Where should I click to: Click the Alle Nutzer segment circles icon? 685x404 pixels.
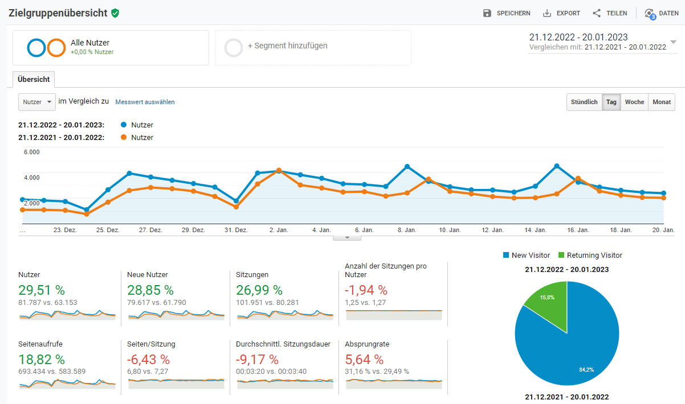tap(46, 48)
